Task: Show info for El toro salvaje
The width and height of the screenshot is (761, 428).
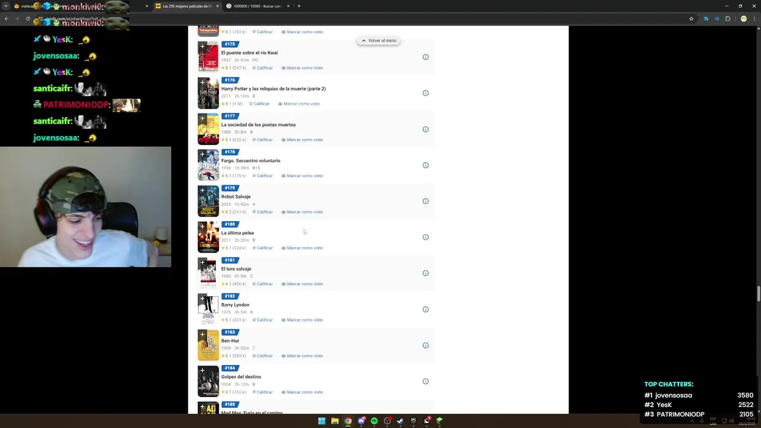Action: pyautogui.click(x=426, y=273)
